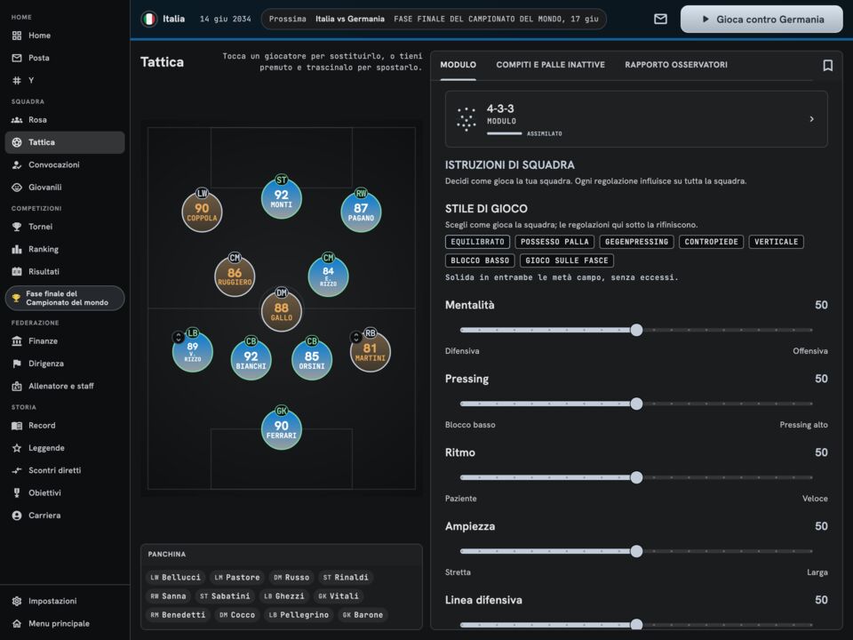
Task: Open Fase finale del Campionato del mondo
Action: 65,299
